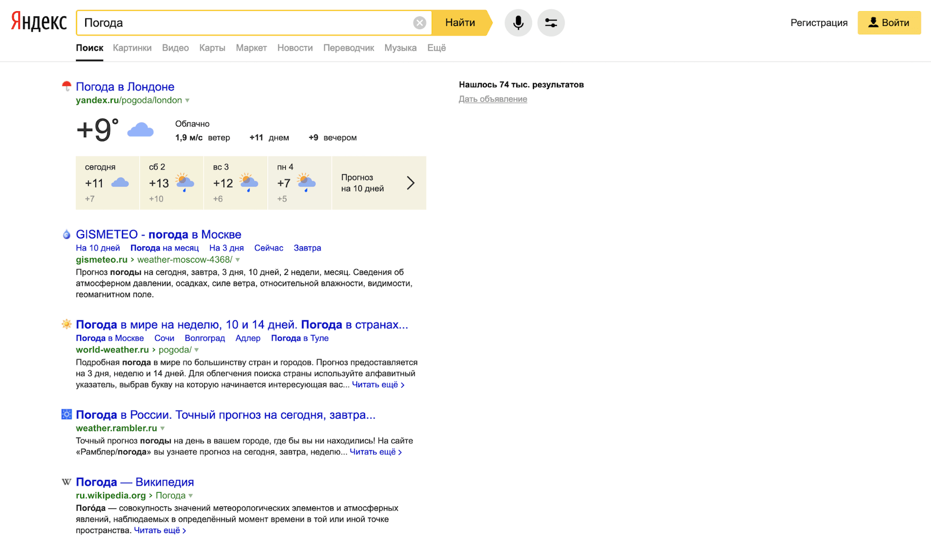Open the Ещё menu tab
931x536 pixels.
(436, 48)
